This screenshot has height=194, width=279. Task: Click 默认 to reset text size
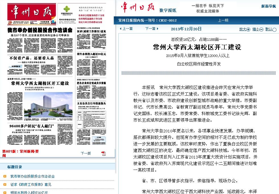pos(269,29)
